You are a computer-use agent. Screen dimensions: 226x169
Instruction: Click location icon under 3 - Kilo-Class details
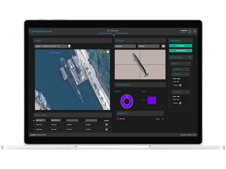pyautogui.click(x=180, y=103)
